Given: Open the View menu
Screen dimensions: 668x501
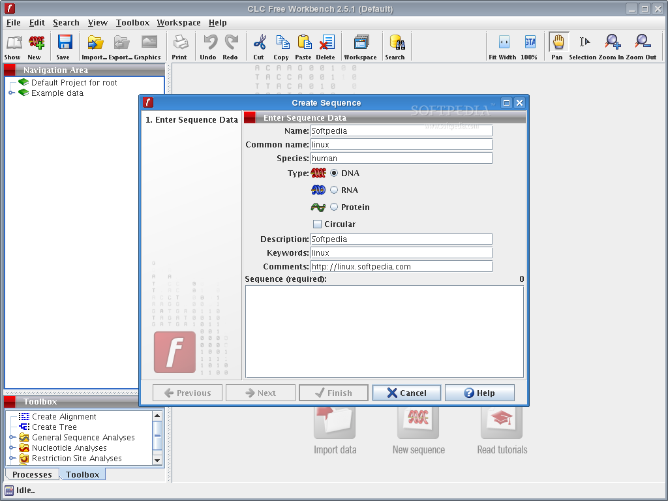Looking at the screenshot, I should coord(98,23).
